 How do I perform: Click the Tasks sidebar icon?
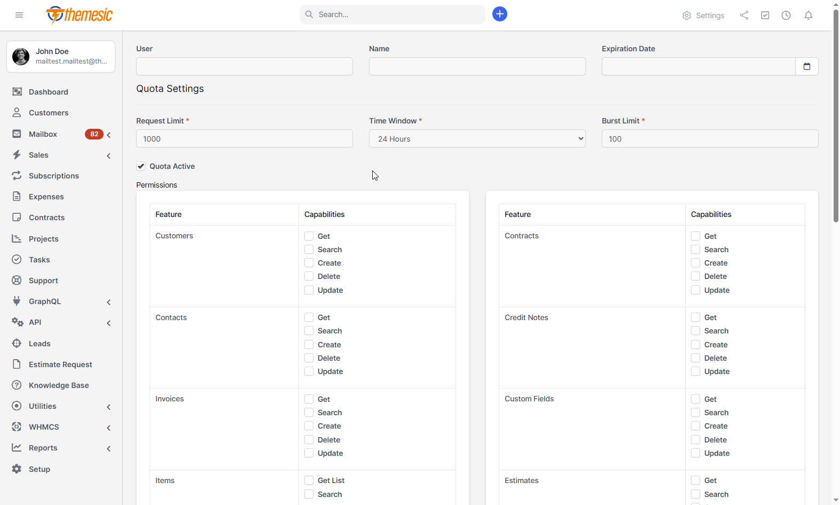pos(17,259)
